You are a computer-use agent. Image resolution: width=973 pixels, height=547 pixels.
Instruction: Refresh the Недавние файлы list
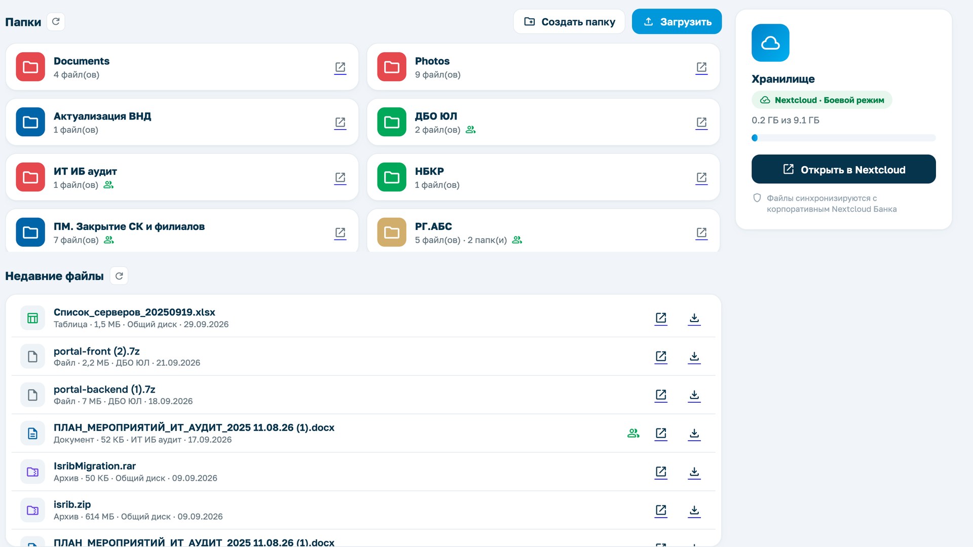[119, 276]
